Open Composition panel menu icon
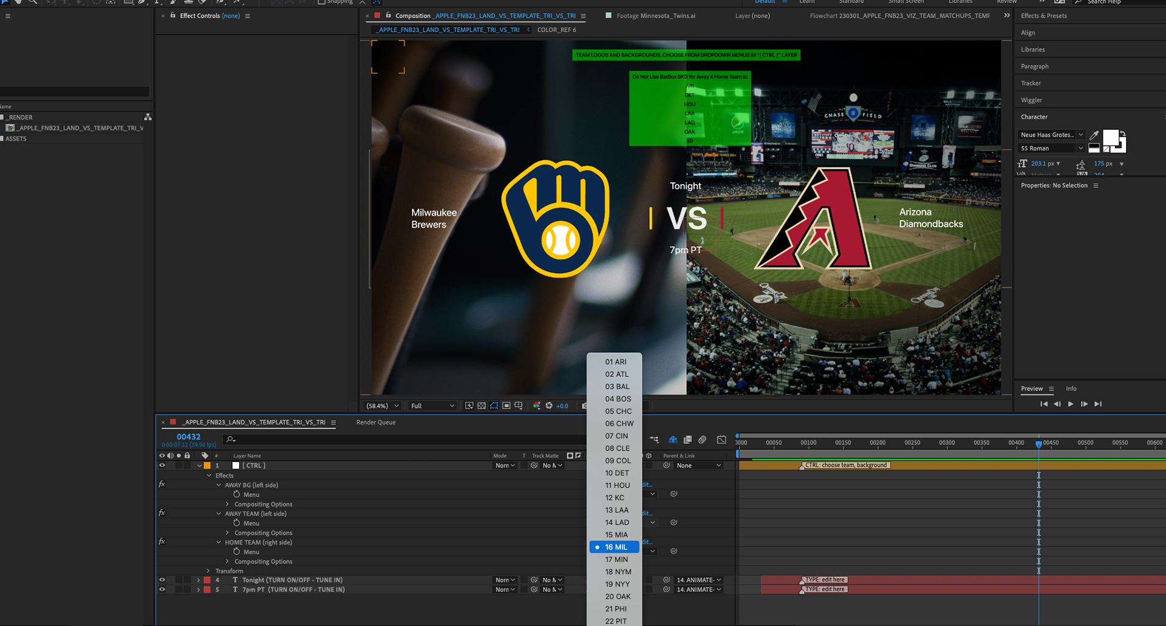1166x626 pixels. (583, 16)
